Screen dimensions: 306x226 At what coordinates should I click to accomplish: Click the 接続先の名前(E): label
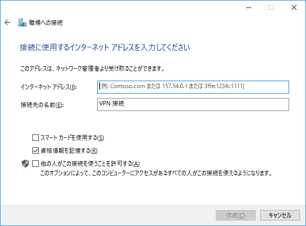click(42, 105)
